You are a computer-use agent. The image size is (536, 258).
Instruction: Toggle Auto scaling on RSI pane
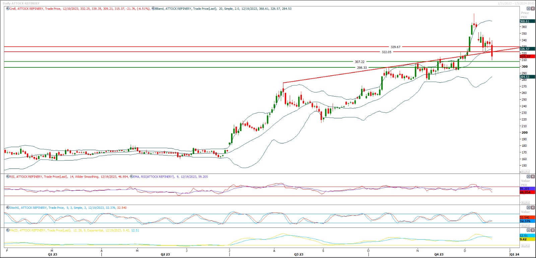click(525, 203)
